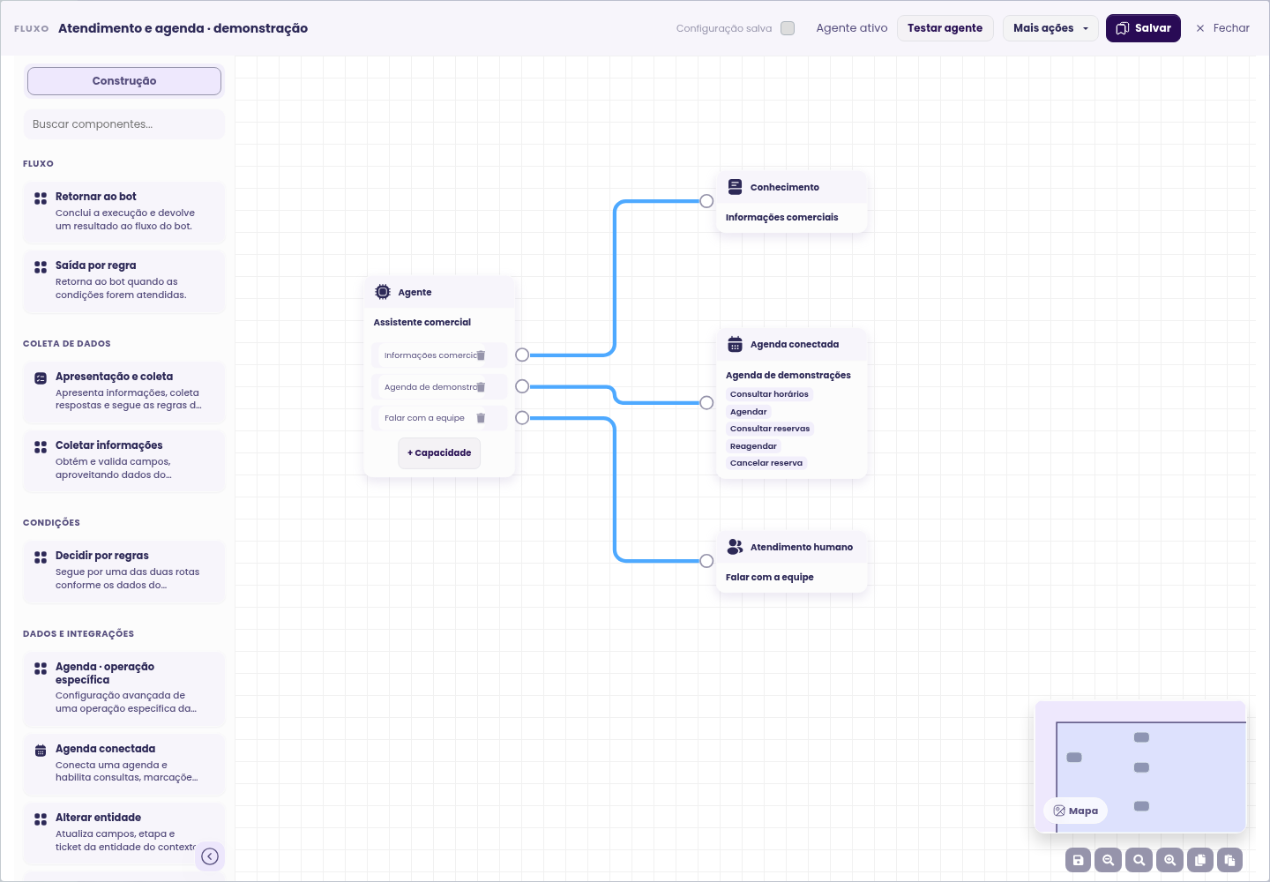Select the 'Alterar entidade' component
The width and height of the screenshot is (1270, 882).
[124, 833]
